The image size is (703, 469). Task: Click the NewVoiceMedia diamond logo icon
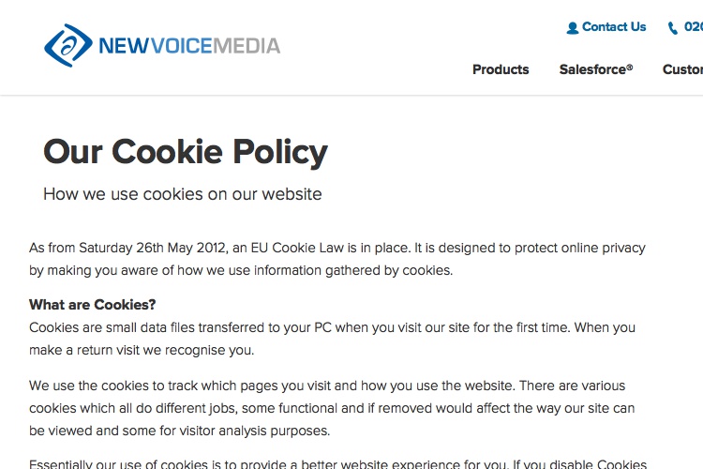coord(68,45)
